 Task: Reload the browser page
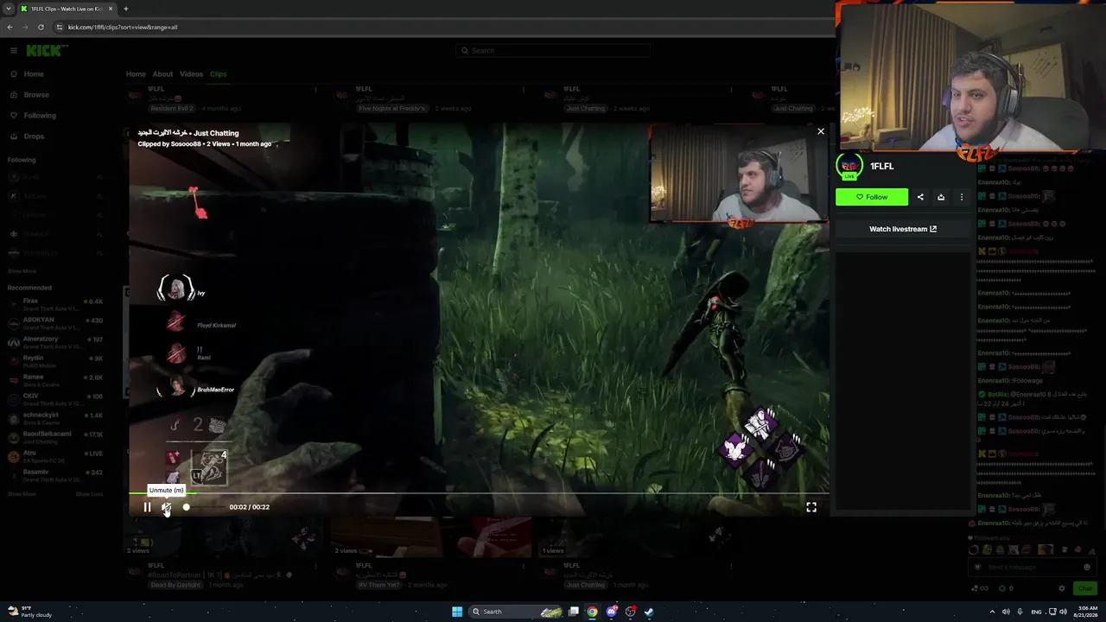(41, 27)
